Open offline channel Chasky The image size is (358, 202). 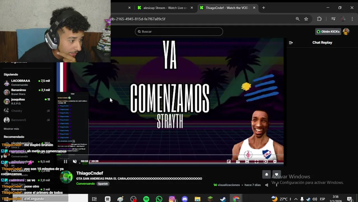[x=27, y=111]
